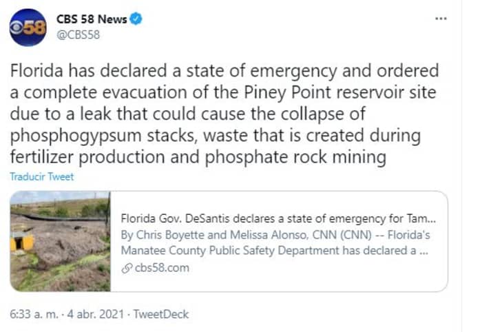The image size is (482, 332).
Task: Select the TweetDeck source label
Action: coord(160,314)
